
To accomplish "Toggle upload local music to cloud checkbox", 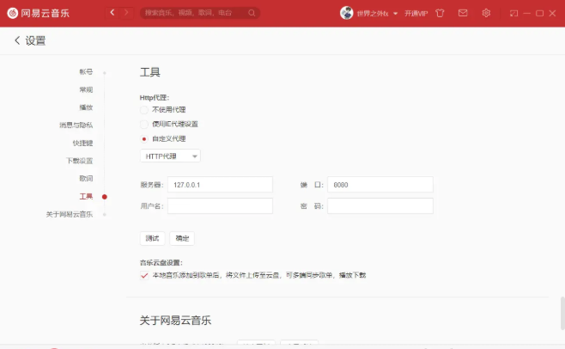I will click(144, 275).
